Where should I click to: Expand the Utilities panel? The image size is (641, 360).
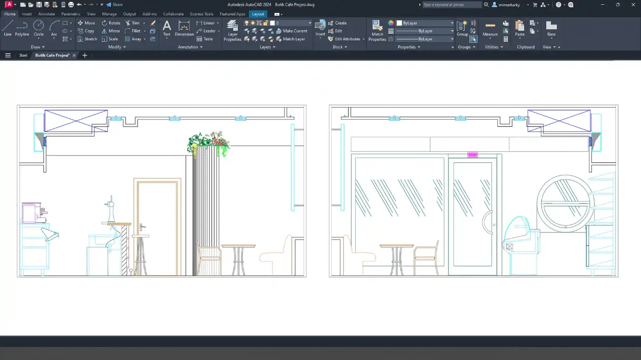click(x=494, y=47)
